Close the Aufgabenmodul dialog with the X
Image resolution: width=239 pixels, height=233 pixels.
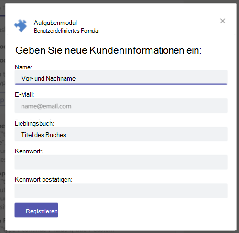(x=223, y=21)
